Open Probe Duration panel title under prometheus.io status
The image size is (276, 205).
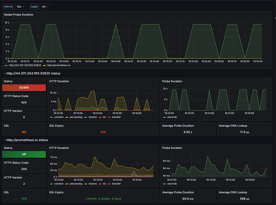point(172,148)
